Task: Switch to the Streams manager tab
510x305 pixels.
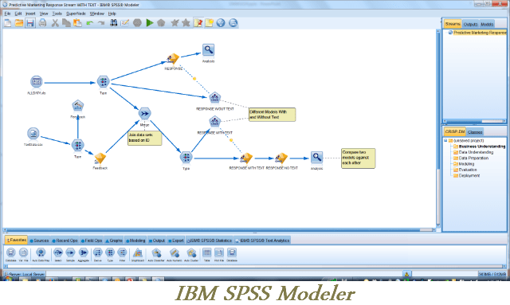Action: tap(453, 24)
